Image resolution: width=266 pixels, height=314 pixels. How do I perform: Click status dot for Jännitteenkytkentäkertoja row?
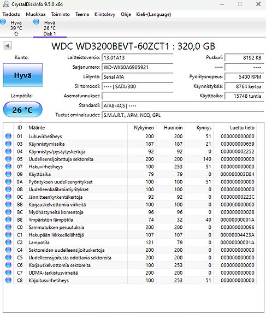(8, 197)
